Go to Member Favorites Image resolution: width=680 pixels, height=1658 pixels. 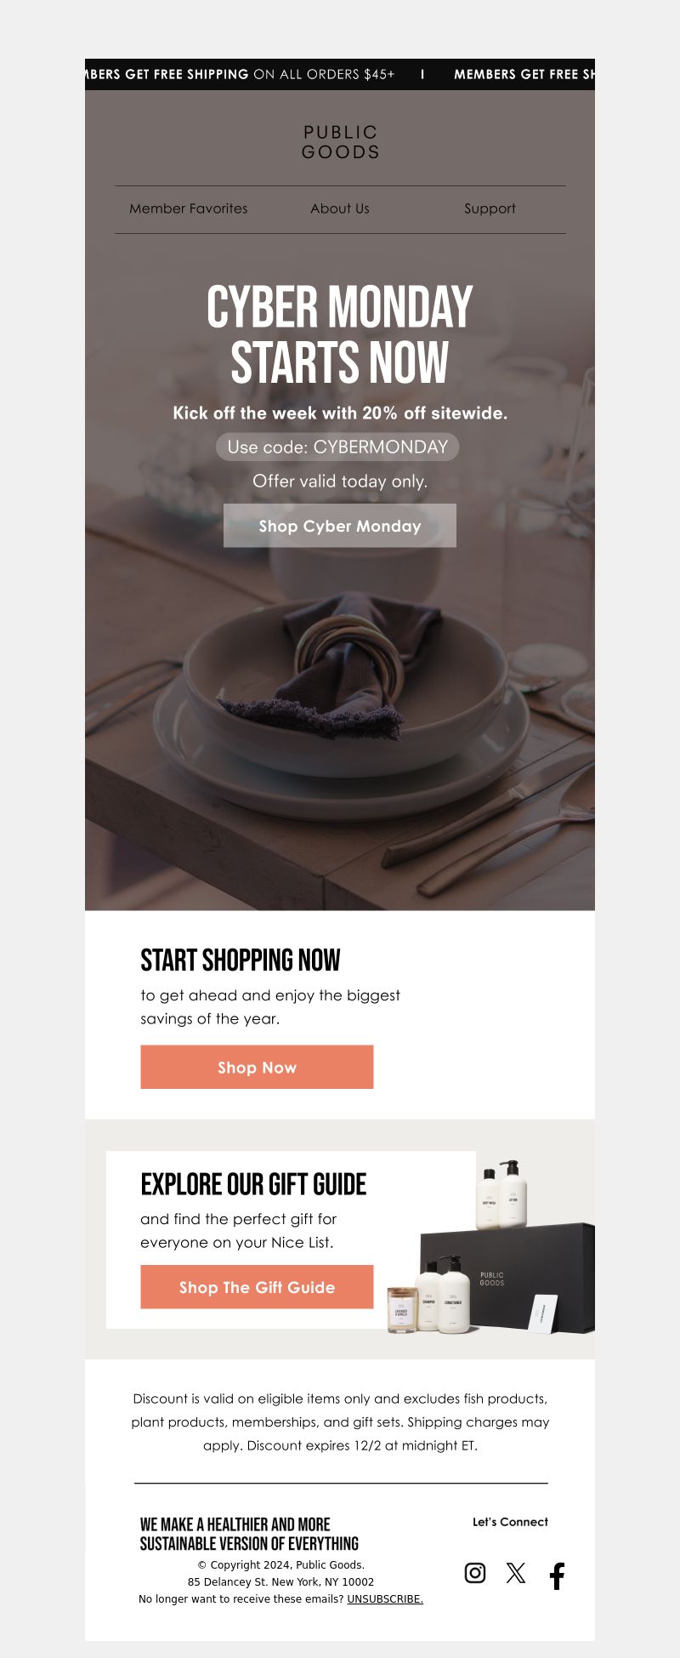pyautogui.click(x=189, y=208)
